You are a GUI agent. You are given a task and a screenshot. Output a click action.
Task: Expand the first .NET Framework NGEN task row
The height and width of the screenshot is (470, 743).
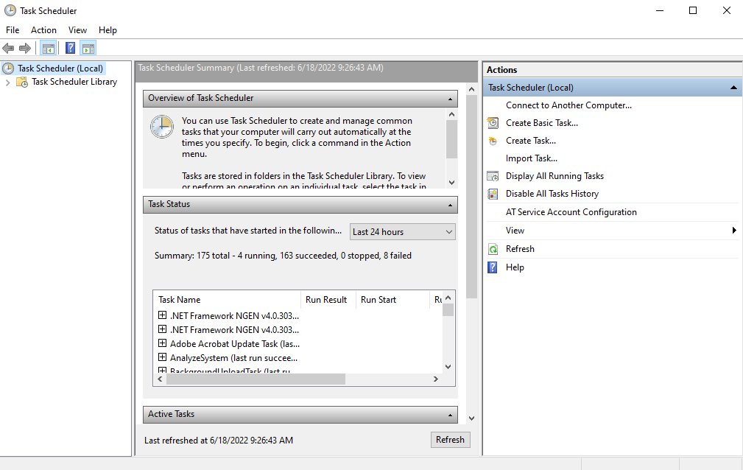pyautogui.click(x=162, y=315)
